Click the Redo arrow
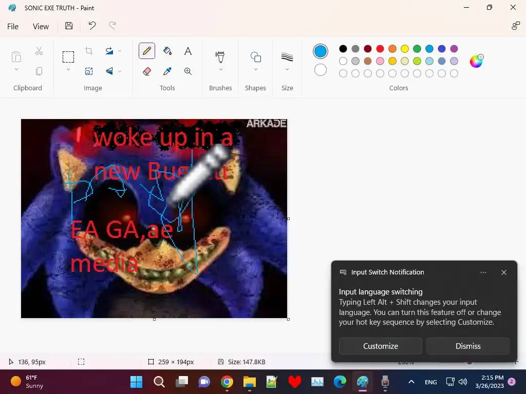 (x=112, y=26)
